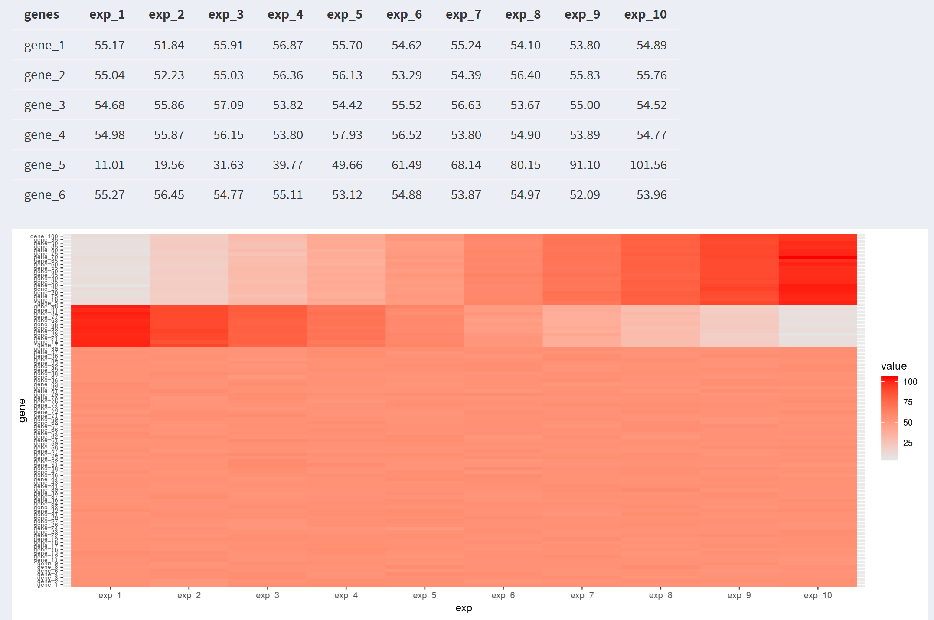The height and width of the screenshot is (620, 934).
Task: Click the 100 label on legend
Action: coord(910,382)
